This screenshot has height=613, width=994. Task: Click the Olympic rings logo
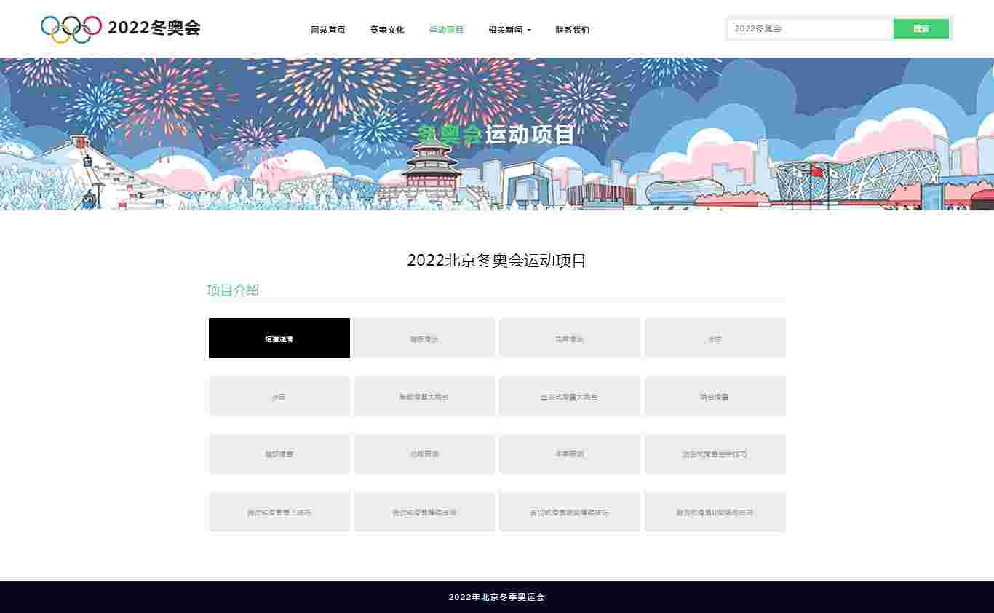click(71, 29)
